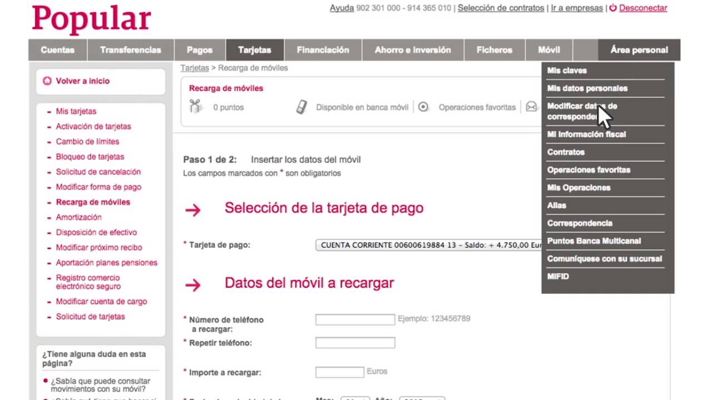The height and width of the screenshot is (400, 712).
Task: Open Modificar próximo recibo sidebar link
Action: point(99,248)
